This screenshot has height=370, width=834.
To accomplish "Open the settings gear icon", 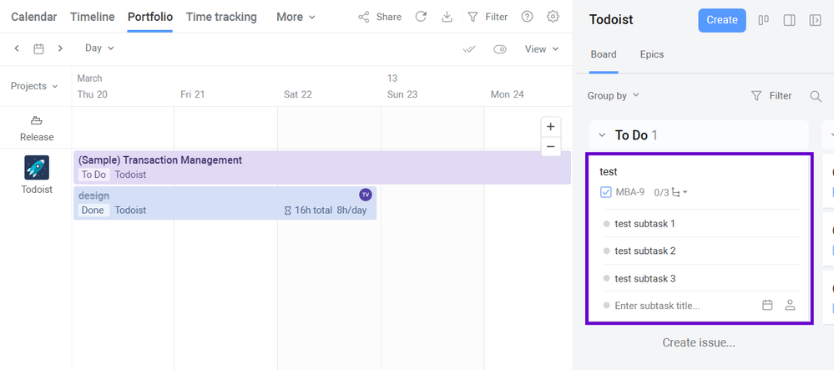I will coord(553,17).
